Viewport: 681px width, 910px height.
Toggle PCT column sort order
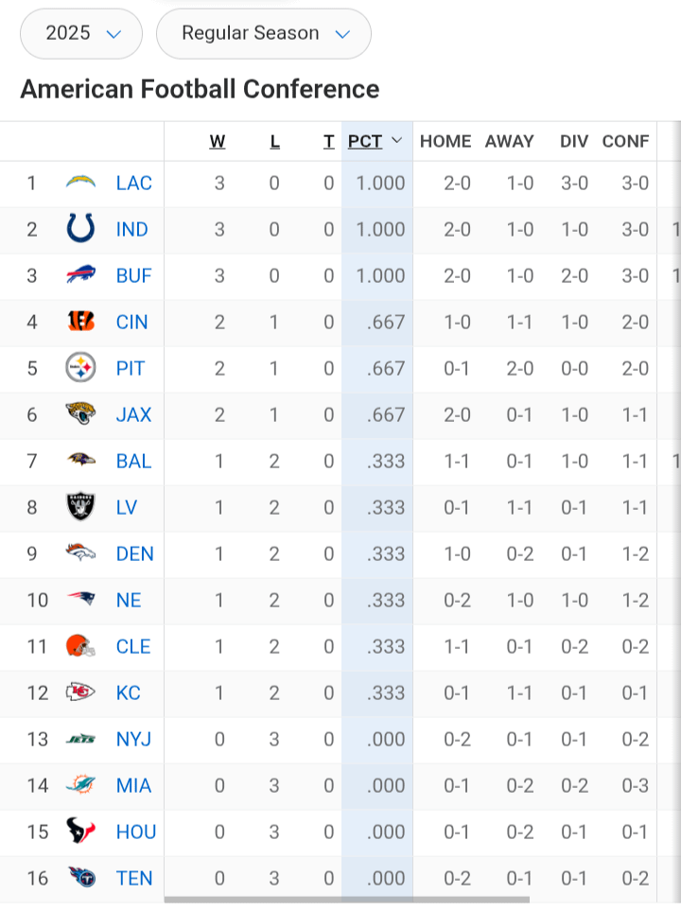point(375,141)
